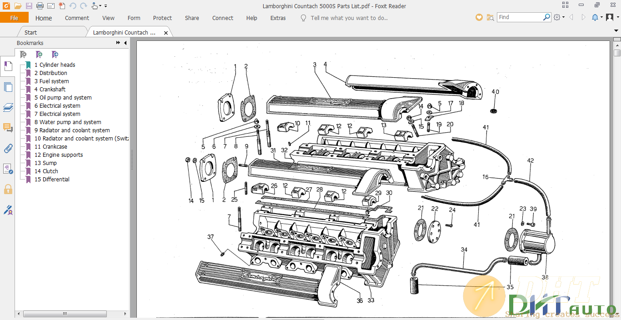Click the search settings gear icon

[557, 17]
